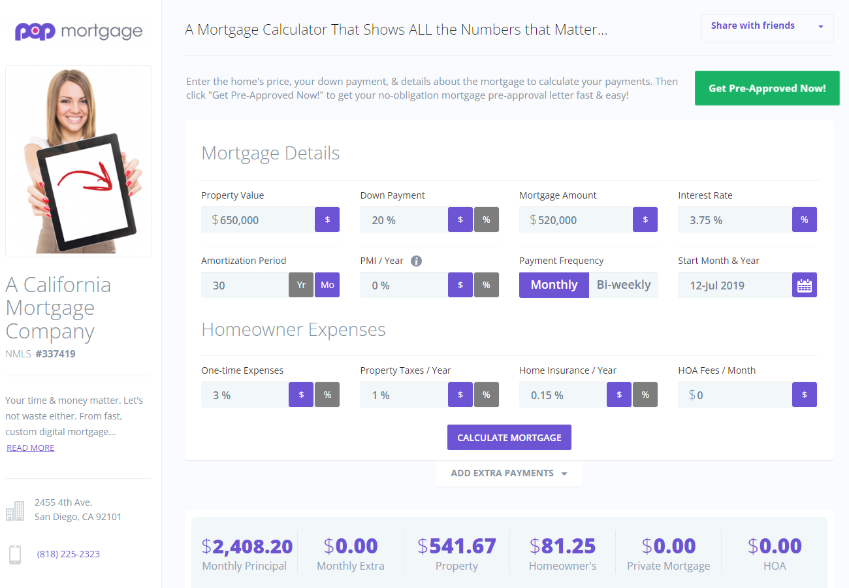Click the Pop Mortgage logo
Screen dimensions: 849x588
[x=79, y=31]
